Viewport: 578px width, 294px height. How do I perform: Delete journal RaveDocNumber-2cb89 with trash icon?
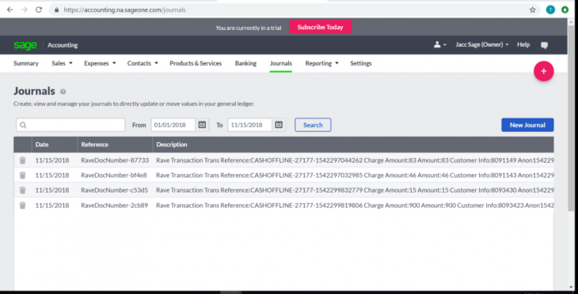pyautogui.click(x=22, y=205)
